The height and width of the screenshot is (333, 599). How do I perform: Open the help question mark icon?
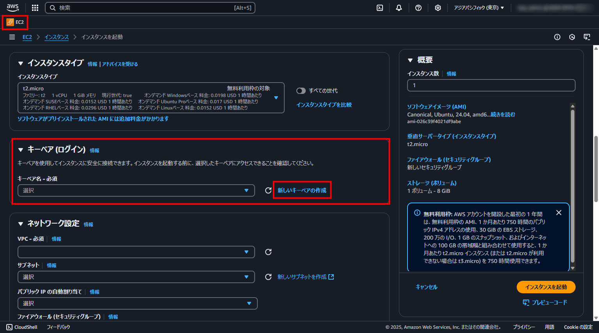click(418, 8)
